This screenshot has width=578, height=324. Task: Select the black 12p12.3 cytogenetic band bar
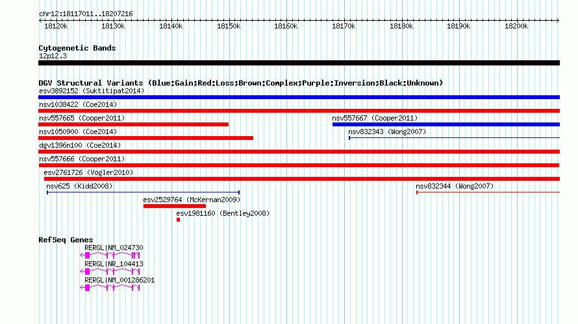point(299,63)
